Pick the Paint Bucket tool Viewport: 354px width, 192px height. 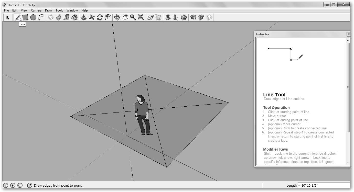[74, 17]
